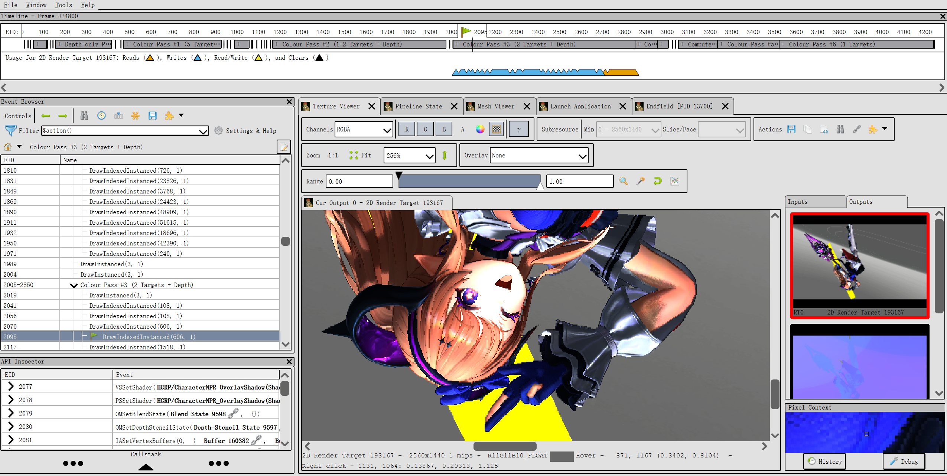Click the clock icon for action durations
The image size is (947, 476).
pyautogui.click(x=101, y=116)
